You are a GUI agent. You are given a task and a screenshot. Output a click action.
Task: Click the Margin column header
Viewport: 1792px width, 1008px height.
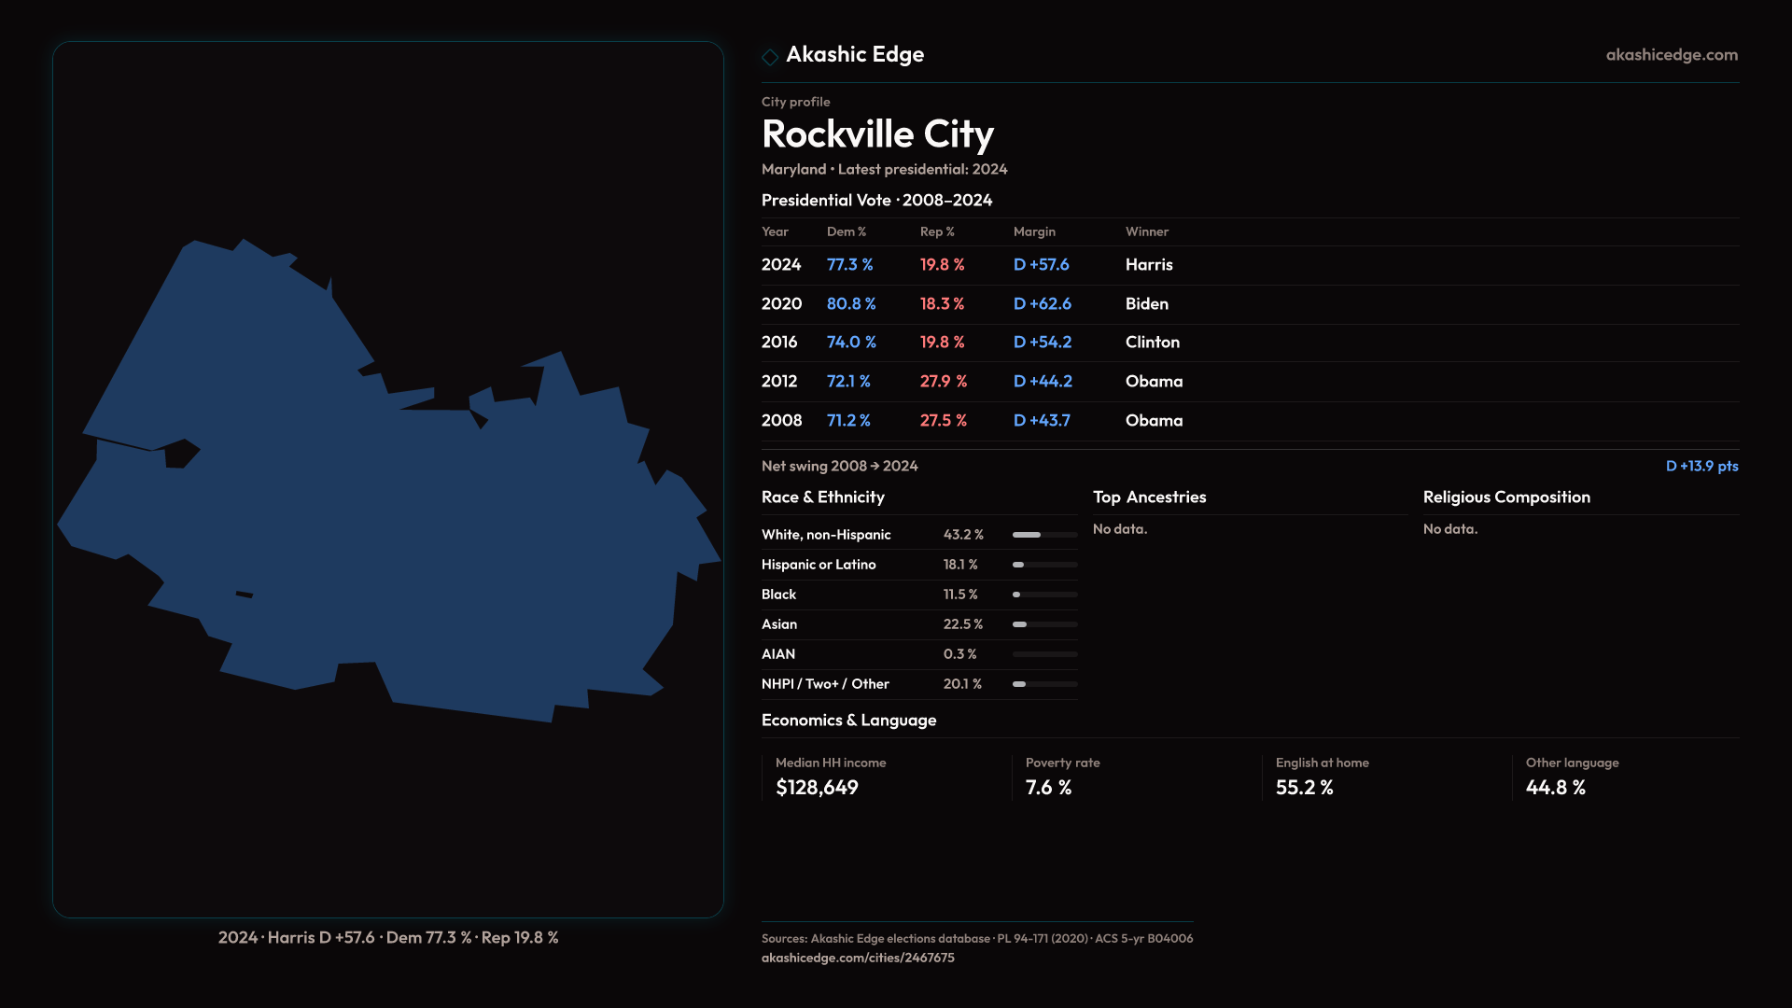coord(1034,231)
